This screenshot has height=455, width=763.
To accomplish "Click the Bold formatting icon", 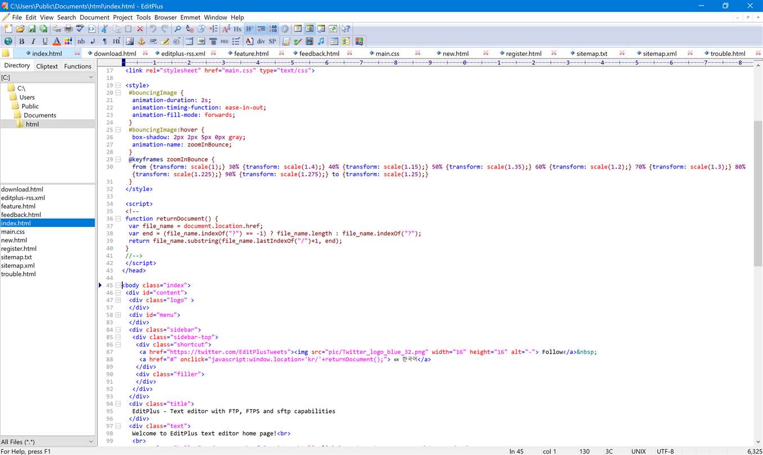I will coord(22,42).
